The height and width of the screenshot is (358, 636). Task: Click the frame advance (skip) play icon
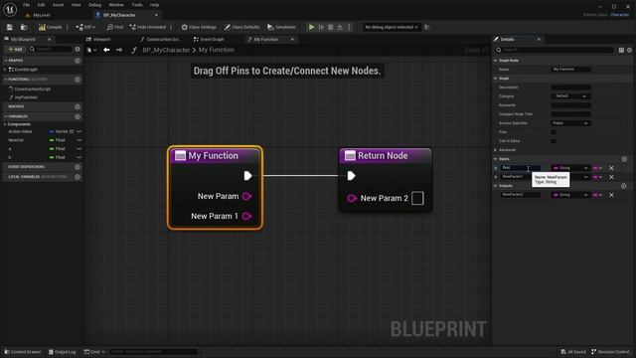point(321,27)
